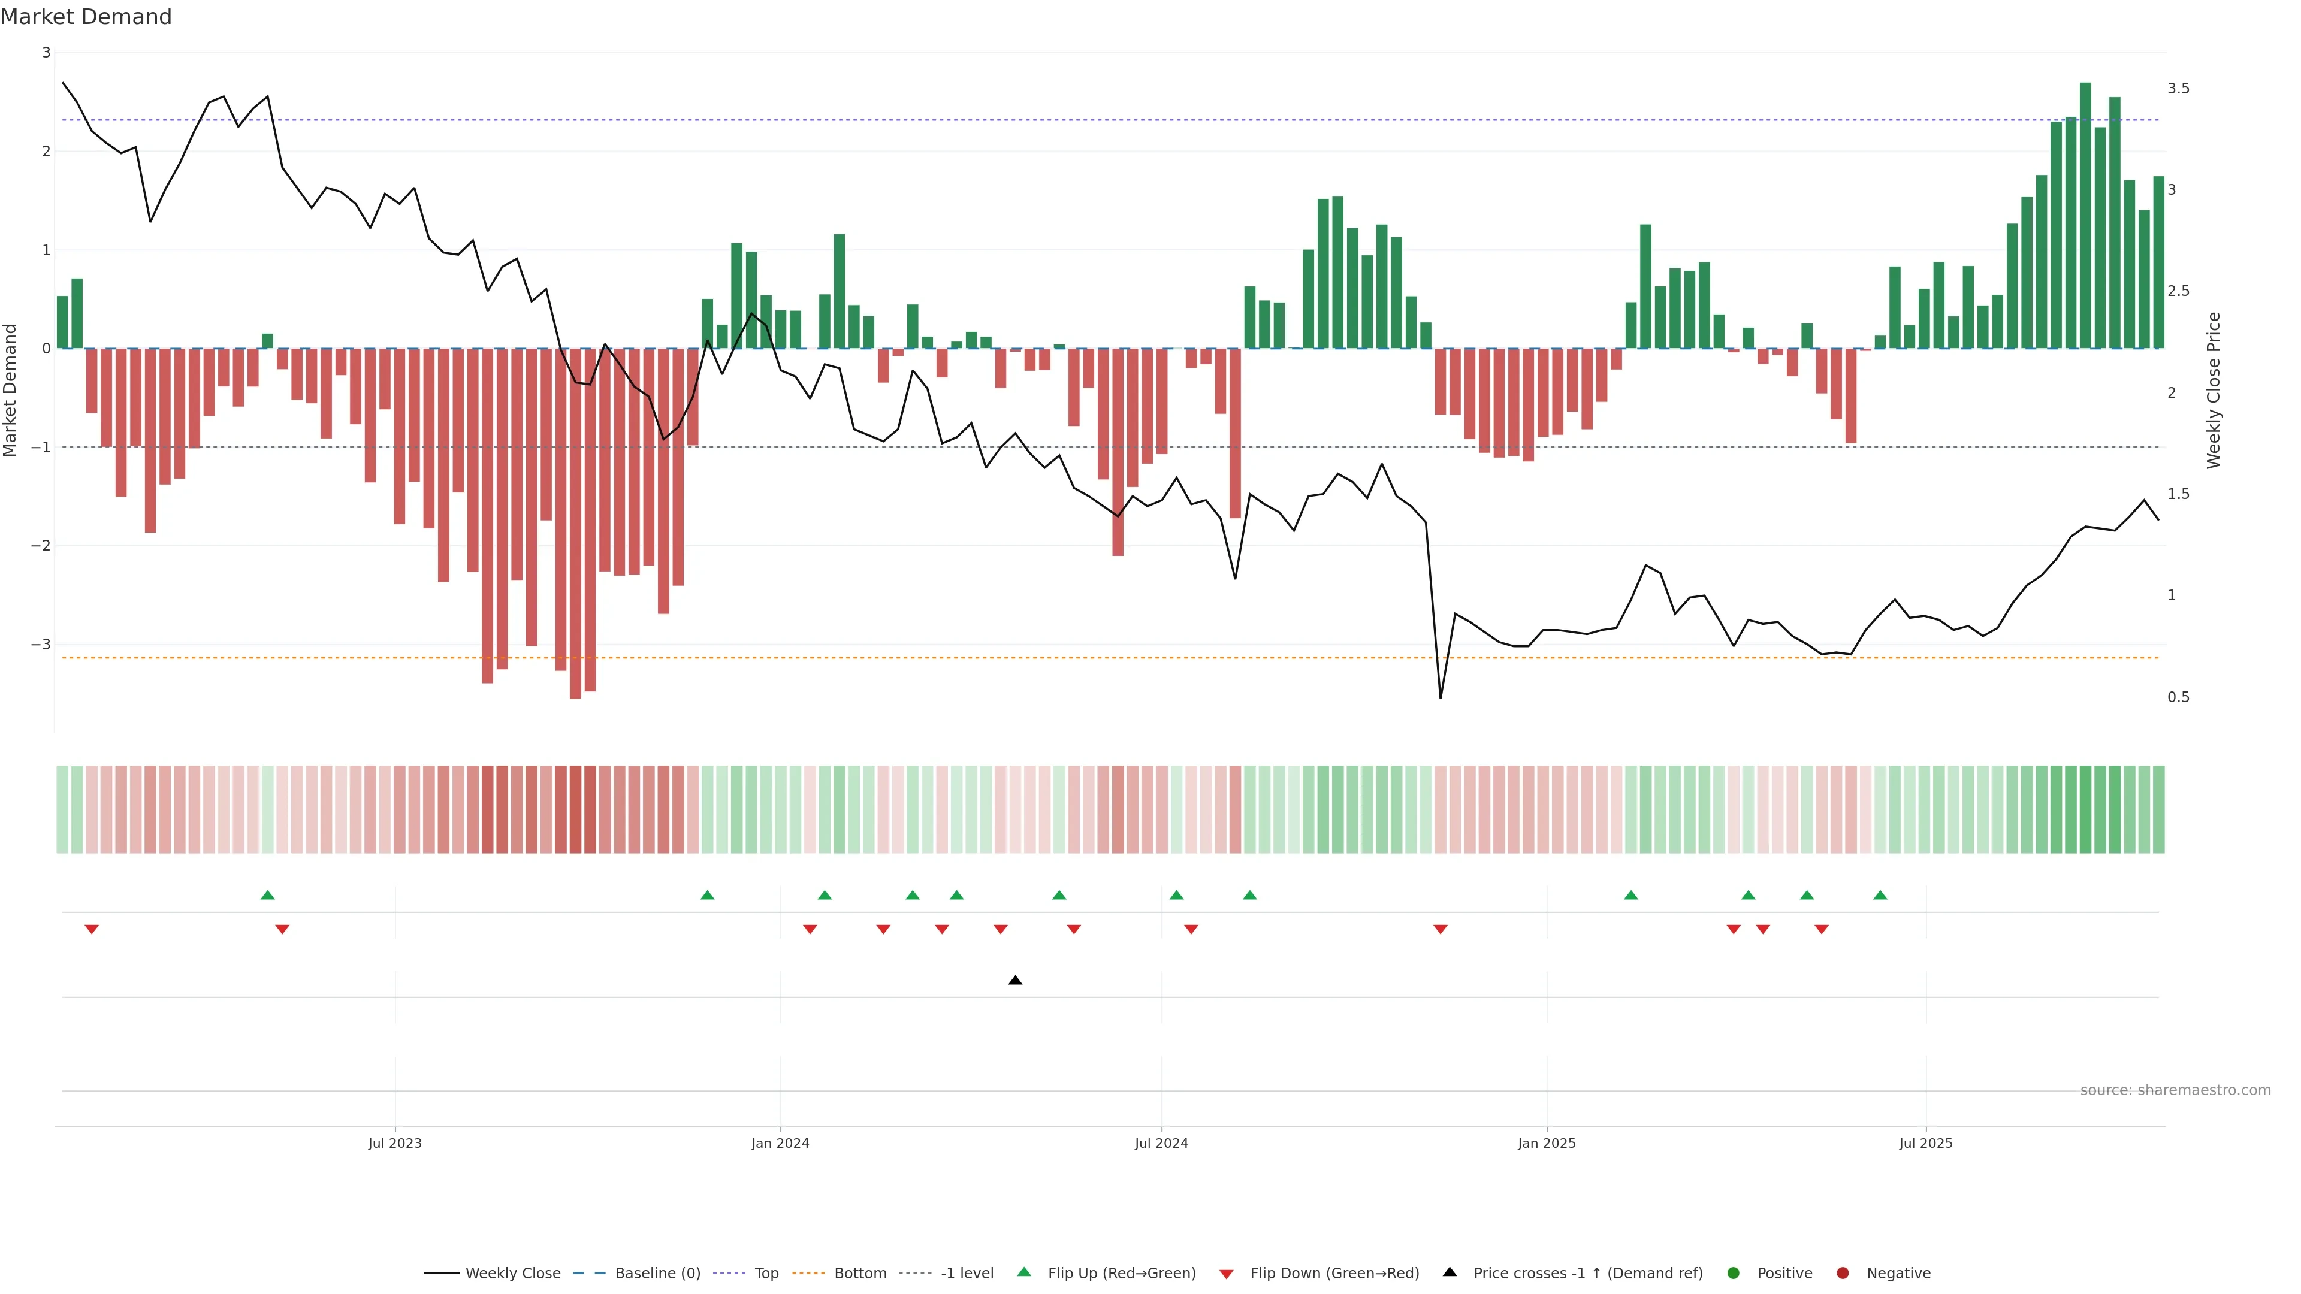The height and width of the screenshot is (1294, 2301).
Task: Click the red Negative legend circle
Action: point(1843,1272)
